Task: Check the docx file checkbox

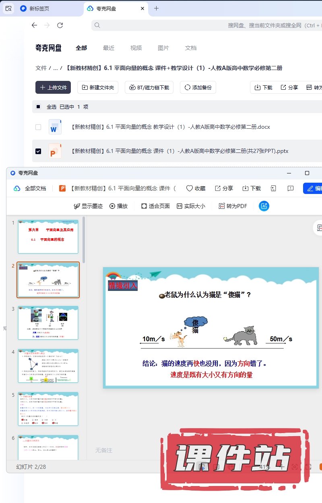Action: 38,127
